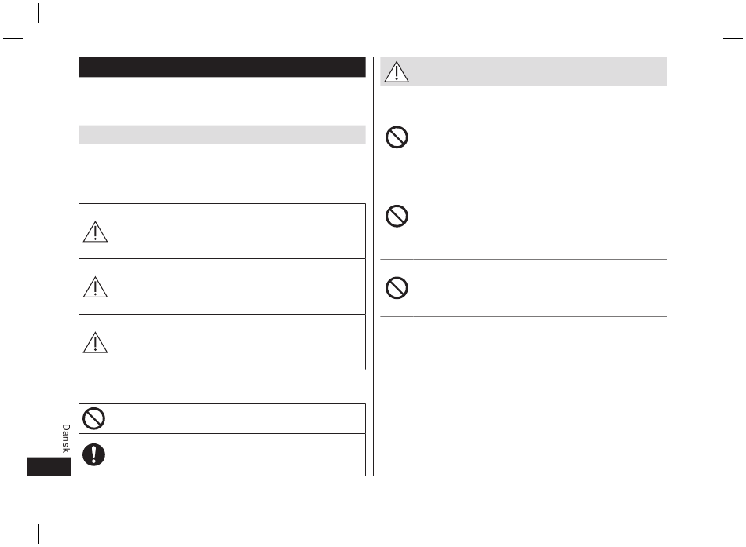Click the horizontal divider line under the first prohibition symbol

click(x=523, y=173)
